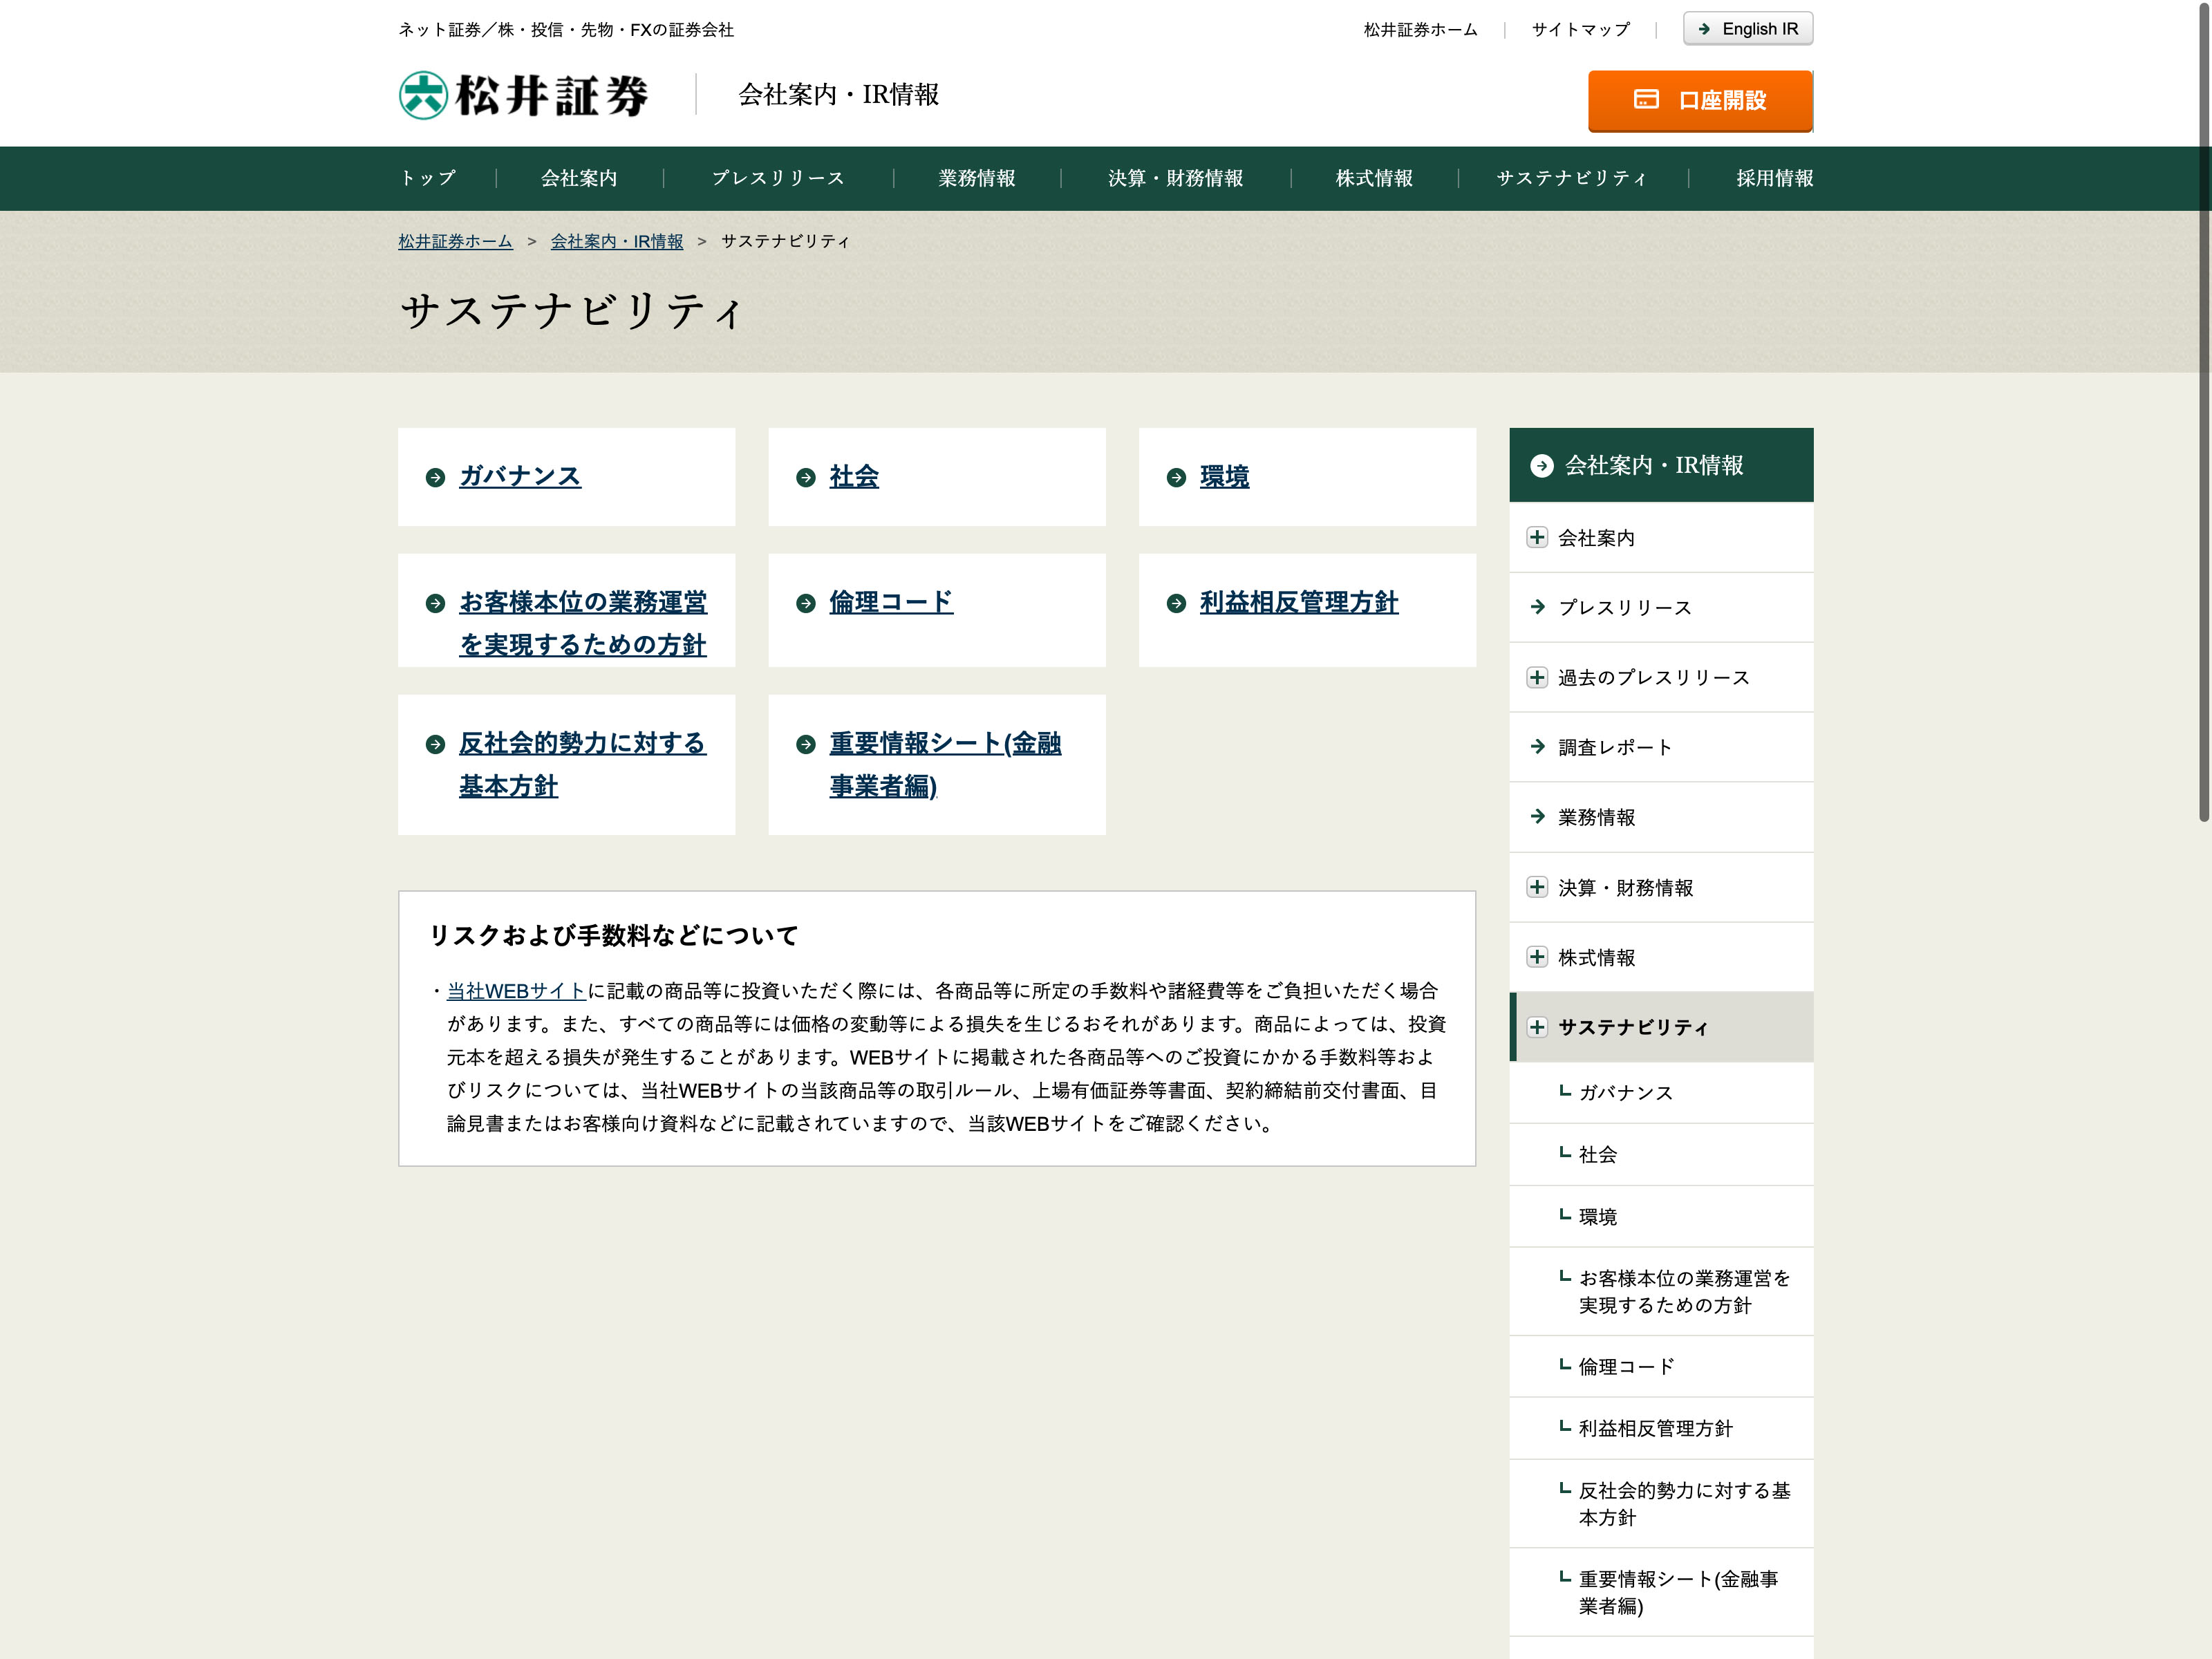Click the card icon on 口座開設 button
This screenshot has height=1659, width=2212.
point(1646,99)
